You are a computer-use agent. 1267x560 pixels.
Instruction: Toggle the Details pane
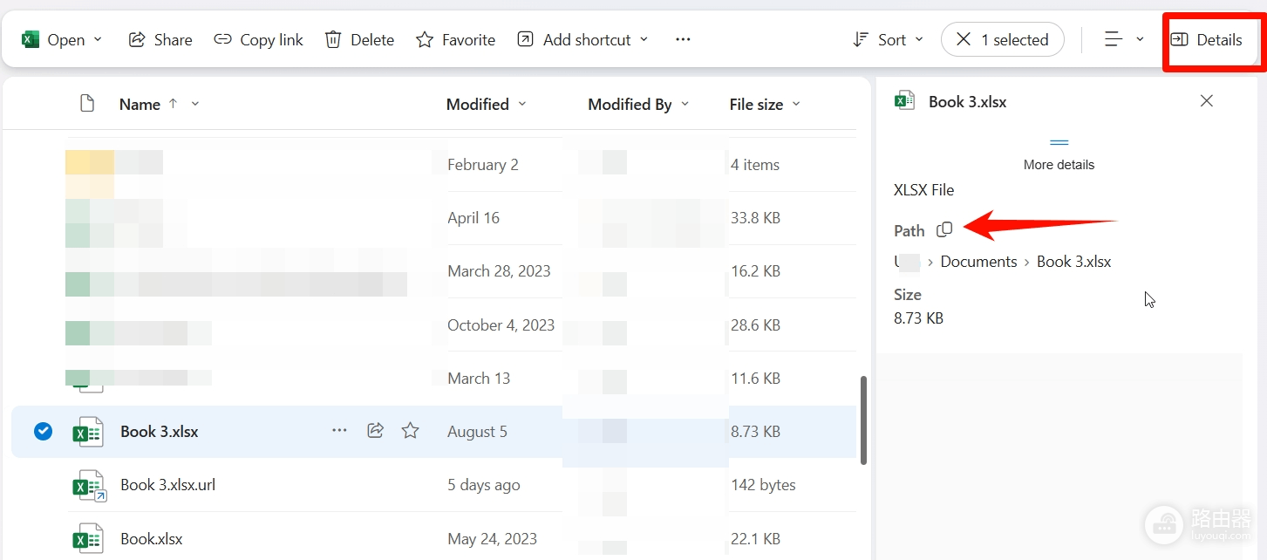(1206, 39)
